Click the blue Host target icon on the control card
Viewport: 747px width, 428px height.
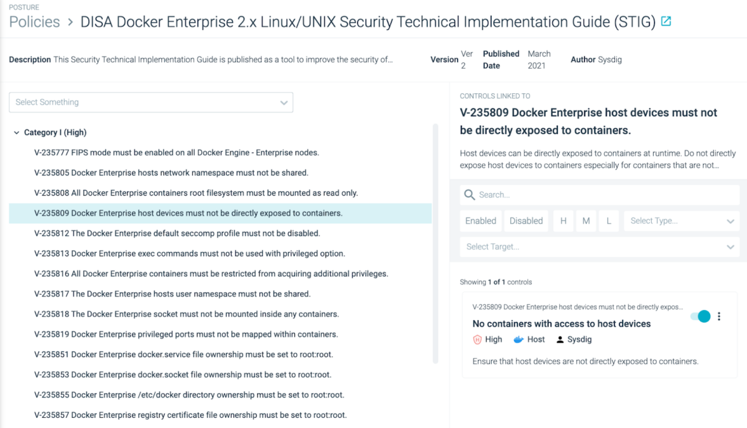click(517, 339)
